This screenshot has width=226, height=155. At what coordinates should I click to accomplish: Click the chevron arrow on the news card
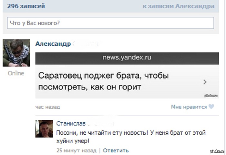pos(205,82)
